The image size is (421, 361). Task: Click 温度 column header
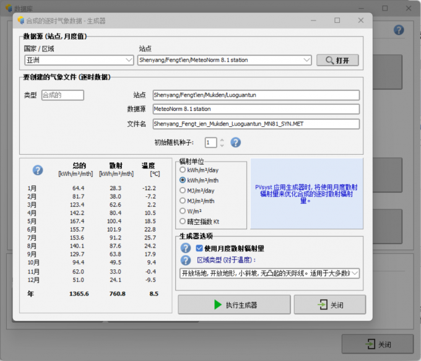(x=148, y=165)
